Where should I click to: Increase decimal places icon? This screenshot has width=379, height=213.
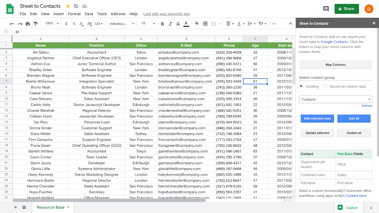click(89, 24)
